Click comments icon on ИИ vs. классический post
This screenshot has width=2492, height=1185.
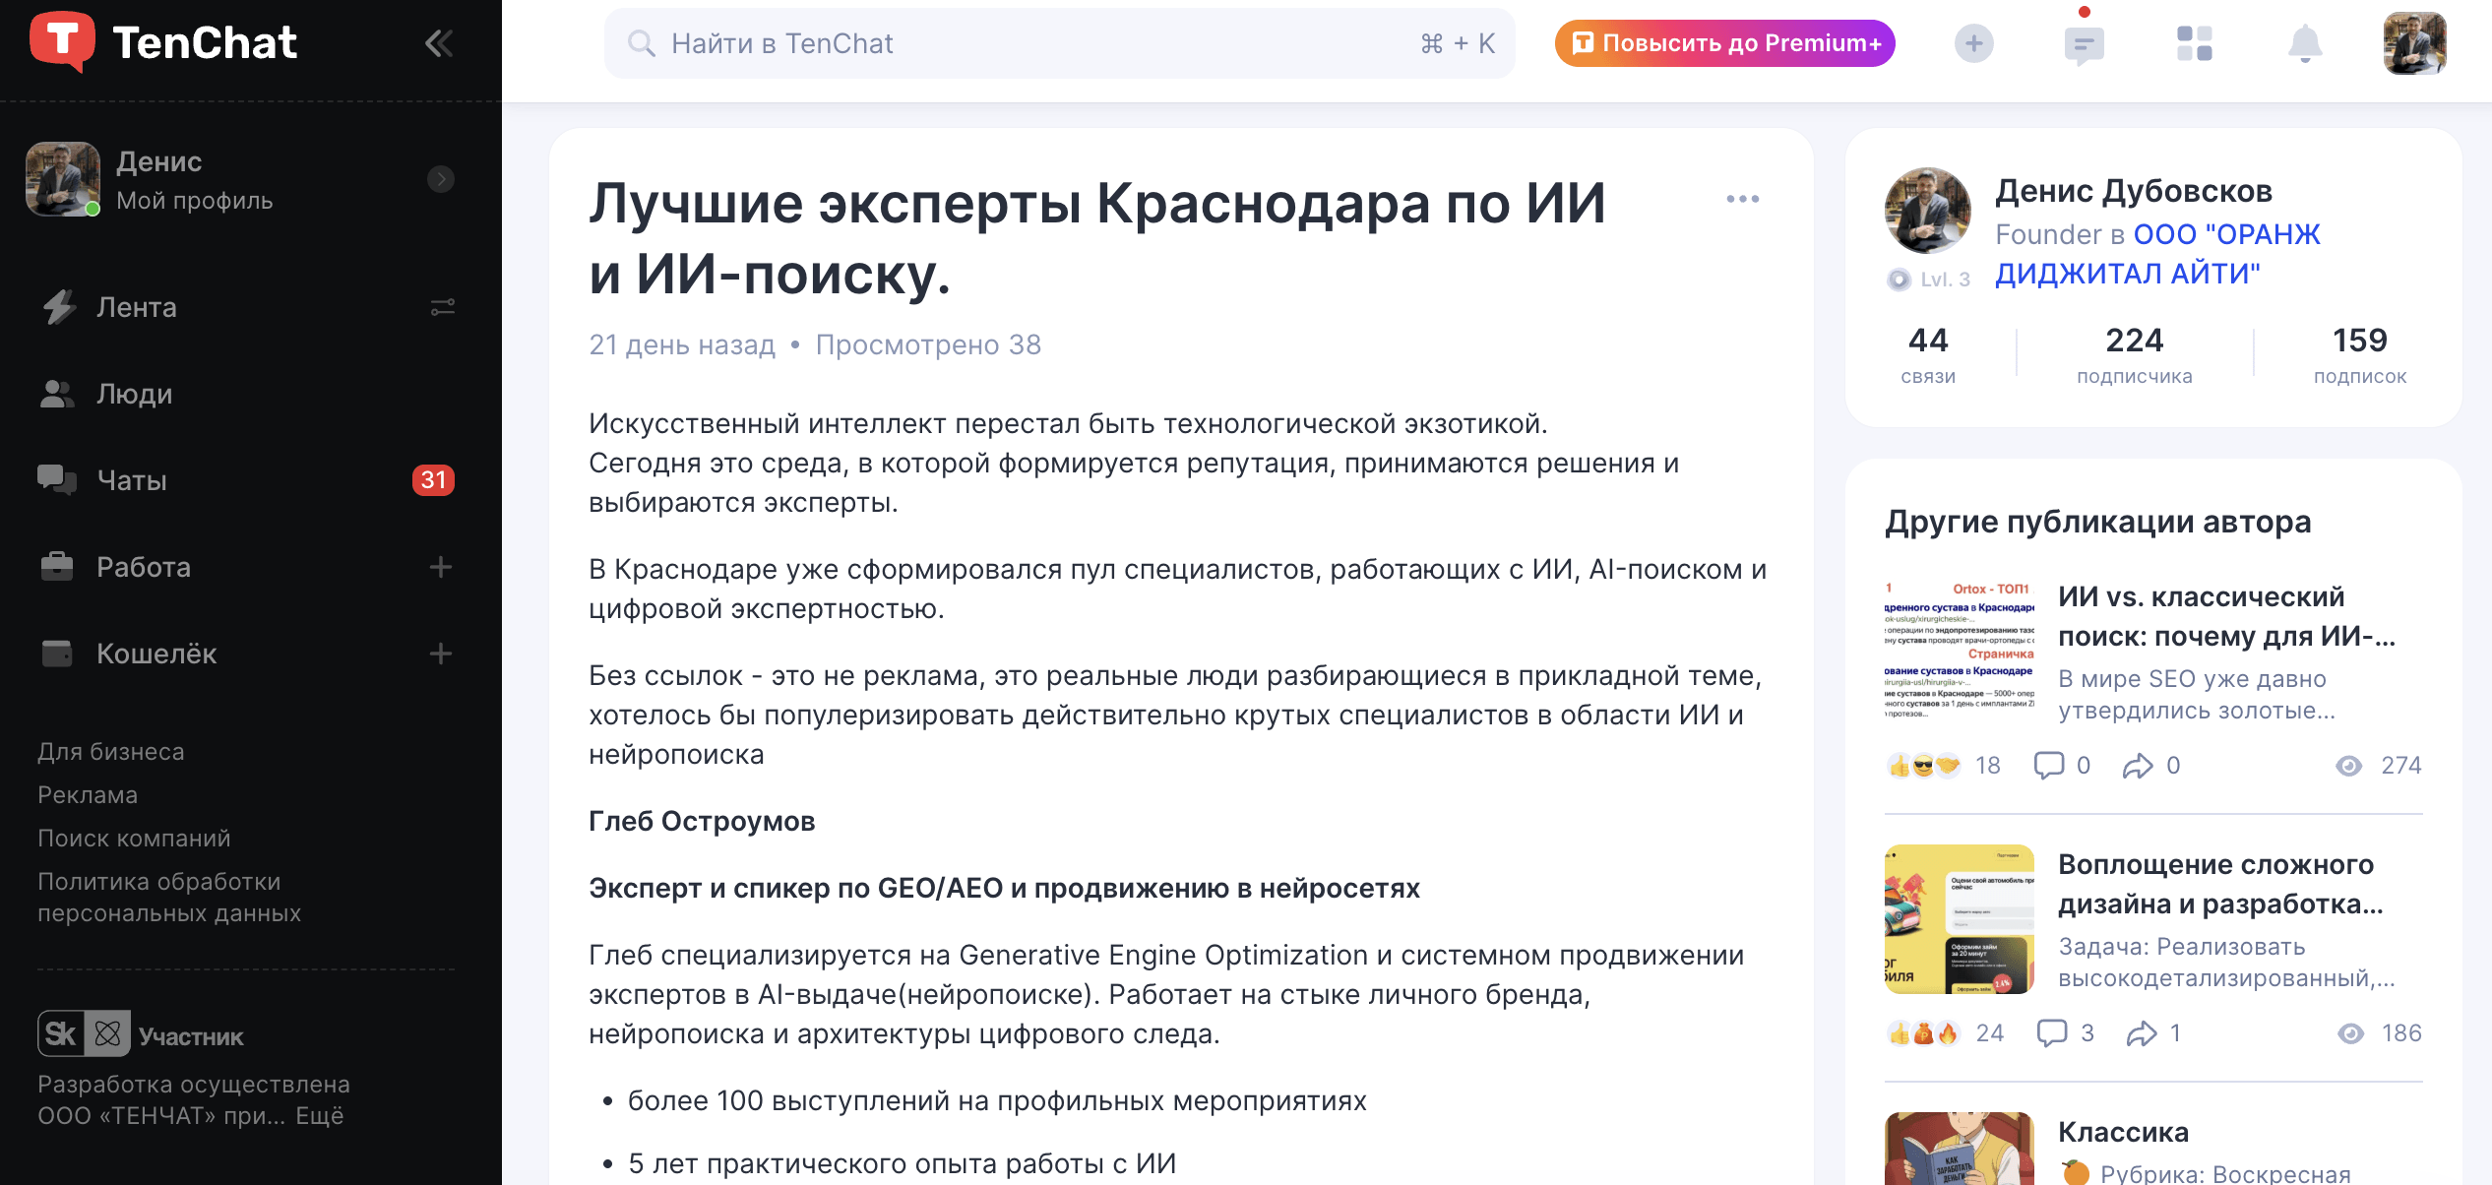tap(2049, 765)
